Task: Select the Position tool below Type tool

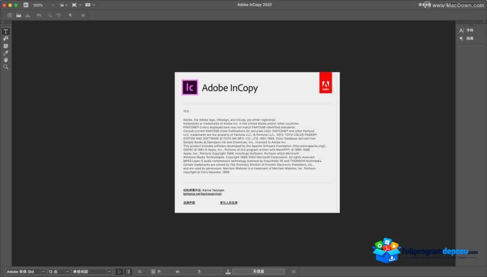Action: (x=5, y=39)
